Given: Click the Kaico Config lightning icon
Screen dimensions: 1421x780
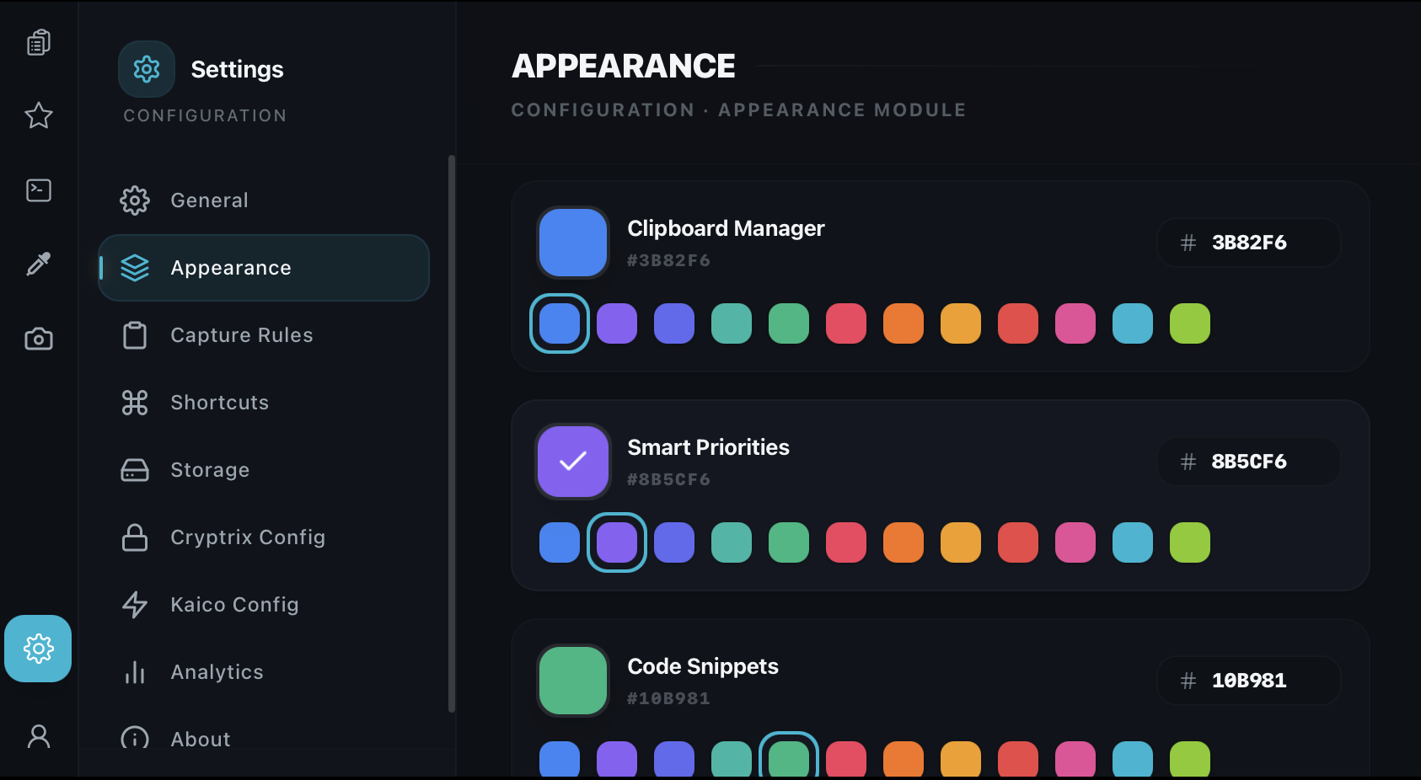Looking at the screenshot, I should click(x=135, y=605).
